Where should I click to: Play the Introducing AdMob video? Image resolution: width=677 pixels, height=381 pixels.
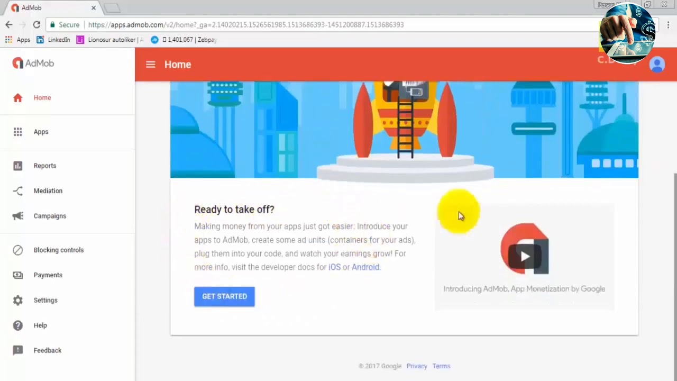click(x=525, y=257)
